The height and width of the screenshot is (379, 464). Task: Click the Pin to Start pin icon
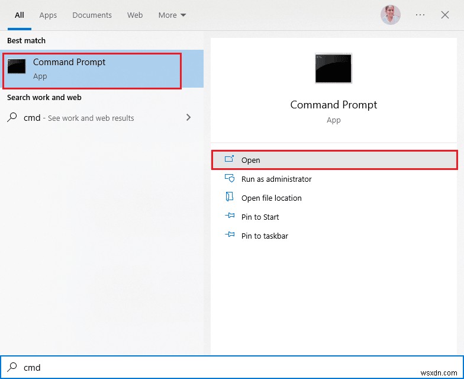(230, 216)
